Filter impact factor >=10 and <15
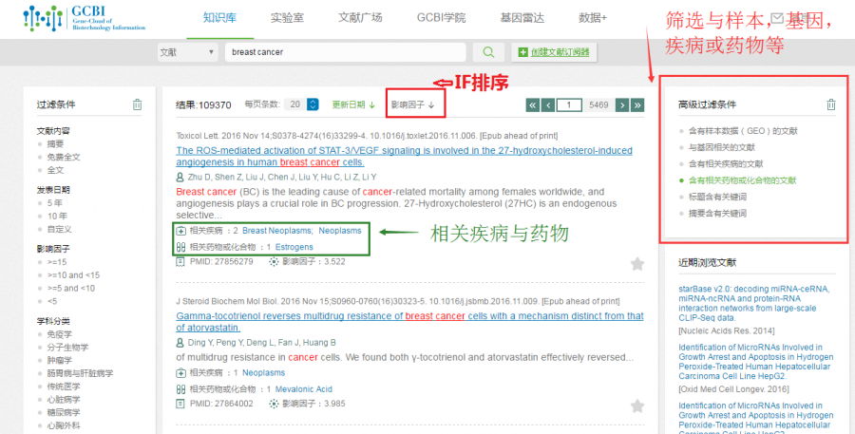This screenshot has height=434, width=855. [73, 275]
